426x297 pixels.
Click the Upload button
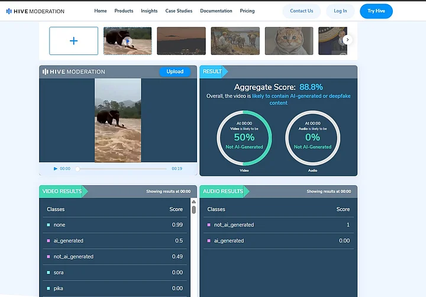pos(175,72)
